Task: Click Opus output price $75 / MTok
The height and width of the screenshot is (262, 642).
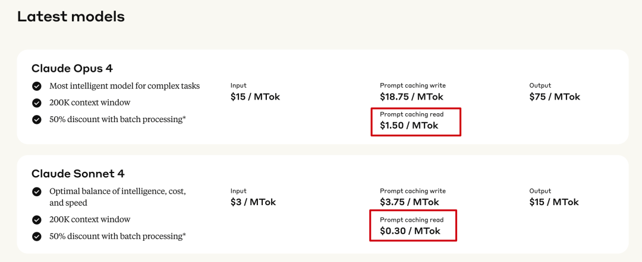Action: point(555,97)
